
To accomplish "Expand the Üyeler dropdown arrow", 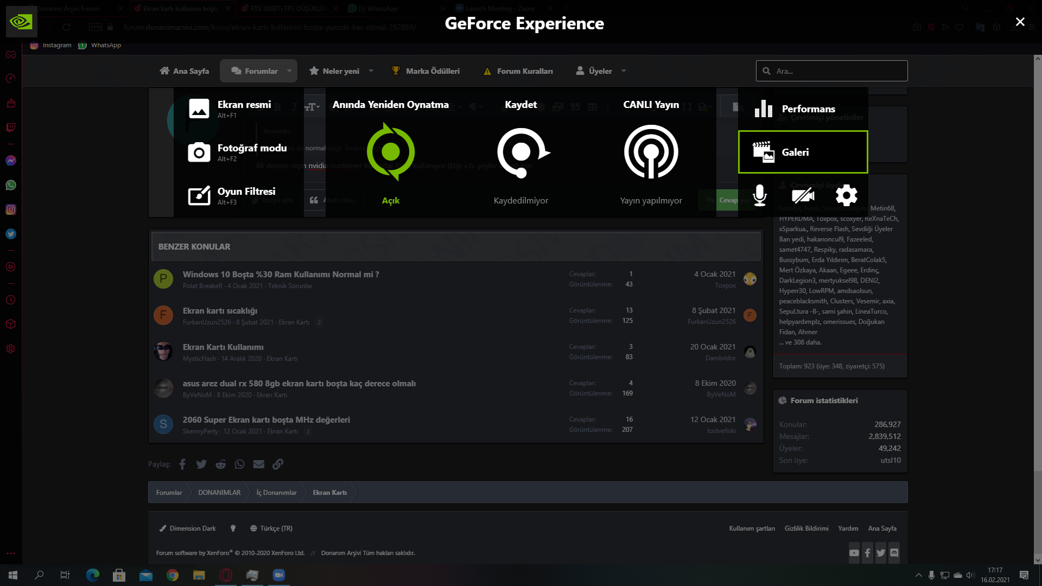I will [x=624, y=71].
